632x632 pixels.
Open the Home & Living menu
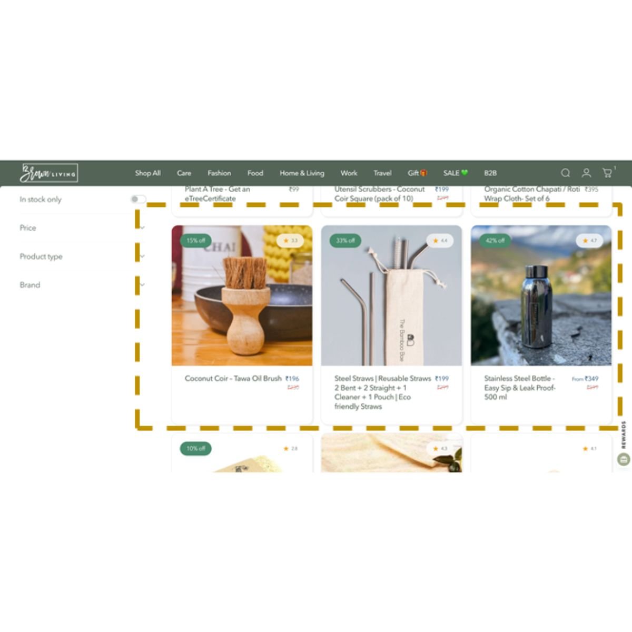coord(302,173)
